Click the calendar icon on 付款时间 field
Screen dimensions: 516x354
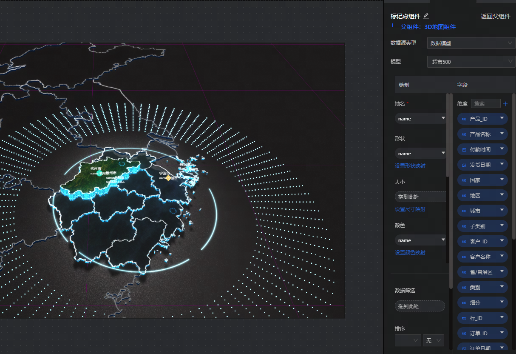464,150
